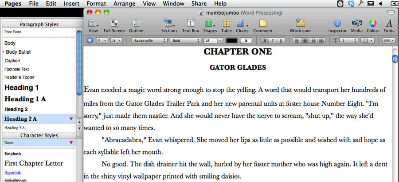399x182 pixels.
Task: Toggle the blue styles drawer button
Action: (x=90, y=40)
